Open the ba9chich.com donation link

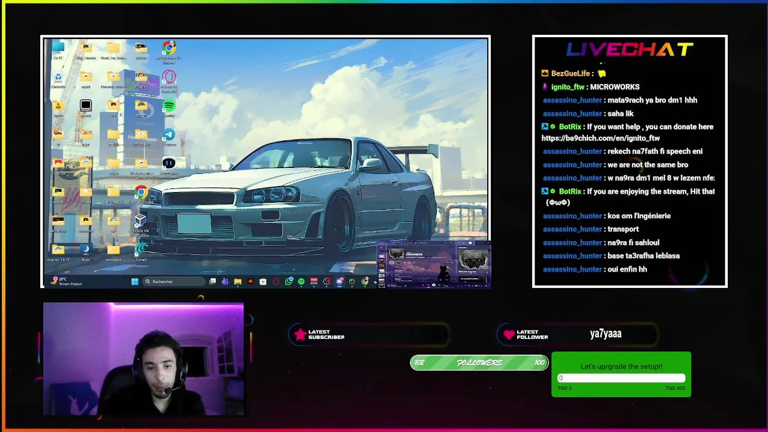pyautogui.click(x=600, y=138)
